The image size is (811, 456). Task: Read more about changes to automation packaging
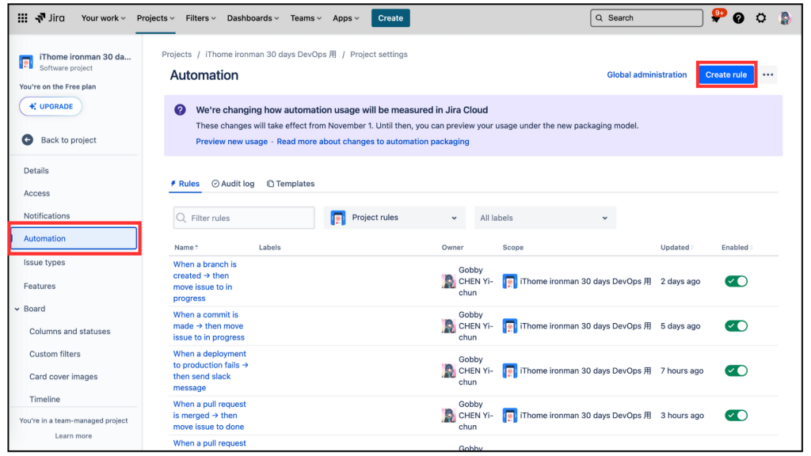(x=373, y=142)
